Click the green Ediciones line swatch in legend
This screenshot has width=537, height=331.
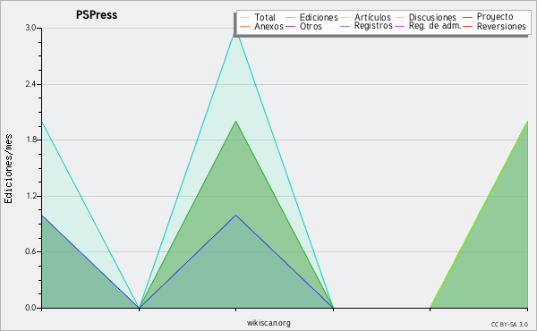[x=290, y=18]
